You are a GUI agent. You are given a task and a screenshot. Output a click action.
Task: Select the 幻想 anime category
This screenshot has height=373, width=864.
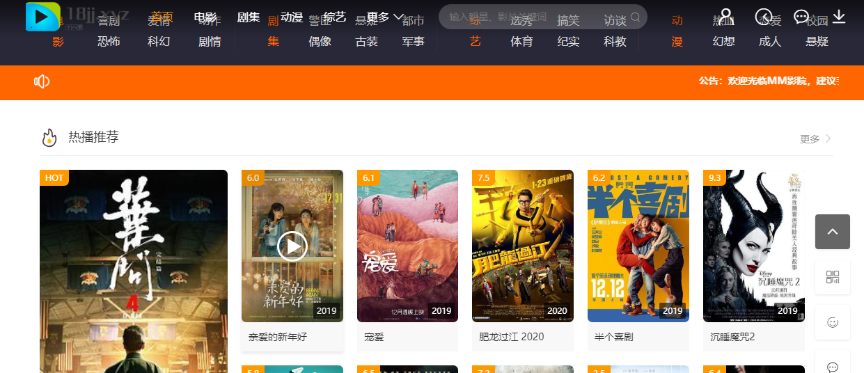point(724,41)
